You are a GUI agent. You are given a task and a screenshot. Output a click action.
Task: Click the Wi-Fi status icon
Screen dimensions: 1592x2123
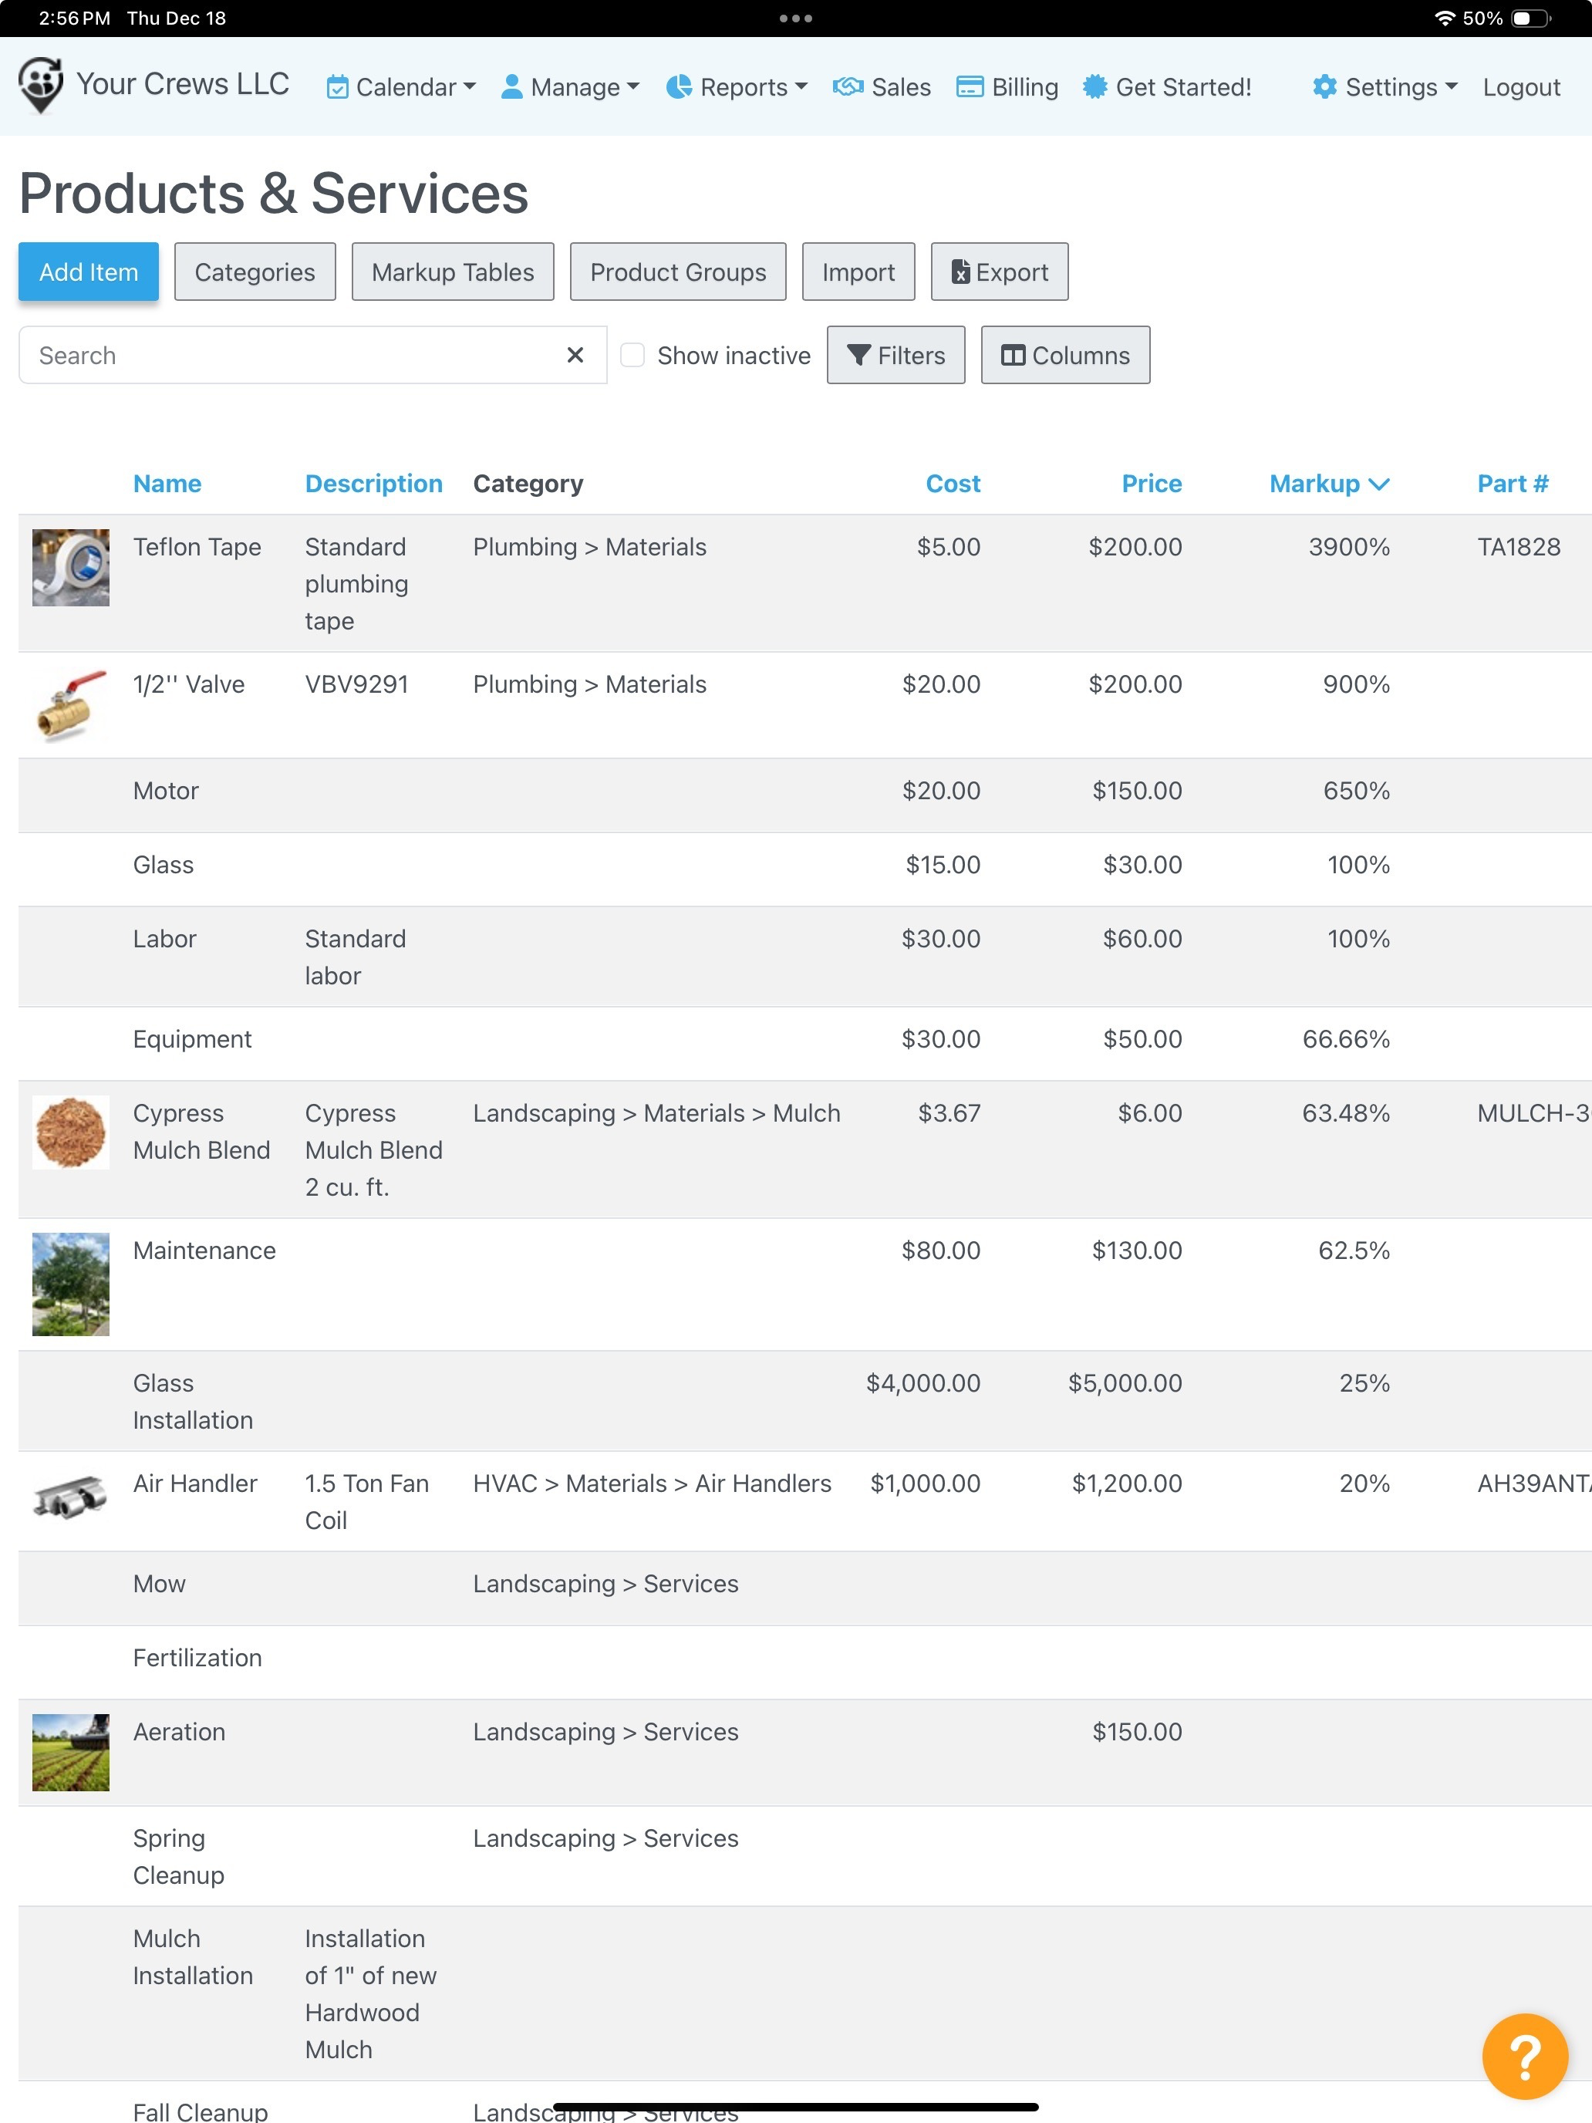1444,19
